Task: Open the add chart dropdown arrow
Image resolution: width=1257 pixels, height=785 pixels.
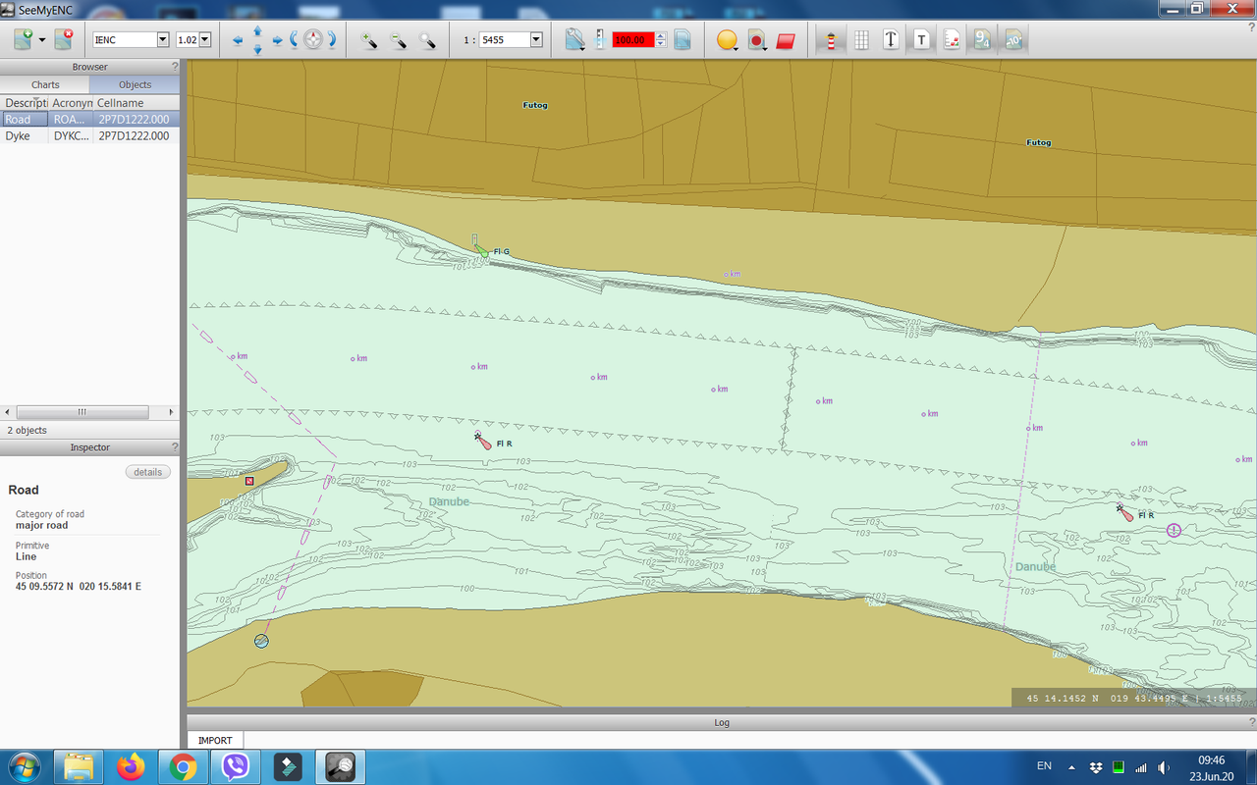Action: (x=42, y=40)
